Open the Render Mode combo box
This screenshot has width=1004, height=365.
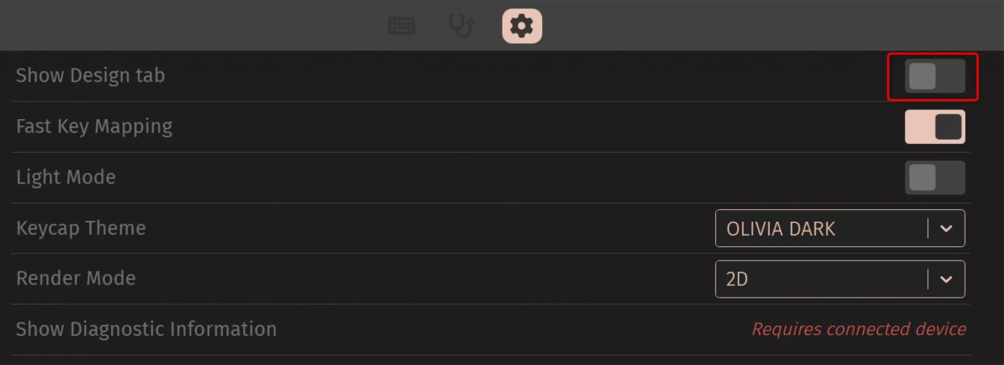[x=839, y=279]
